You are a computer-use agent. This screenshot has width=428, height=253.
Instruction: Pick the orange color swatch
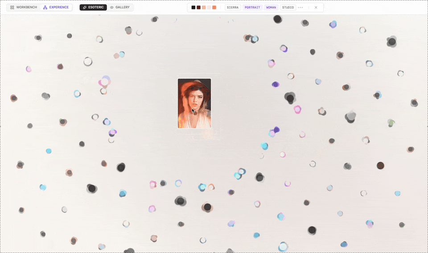pos(214,8)
